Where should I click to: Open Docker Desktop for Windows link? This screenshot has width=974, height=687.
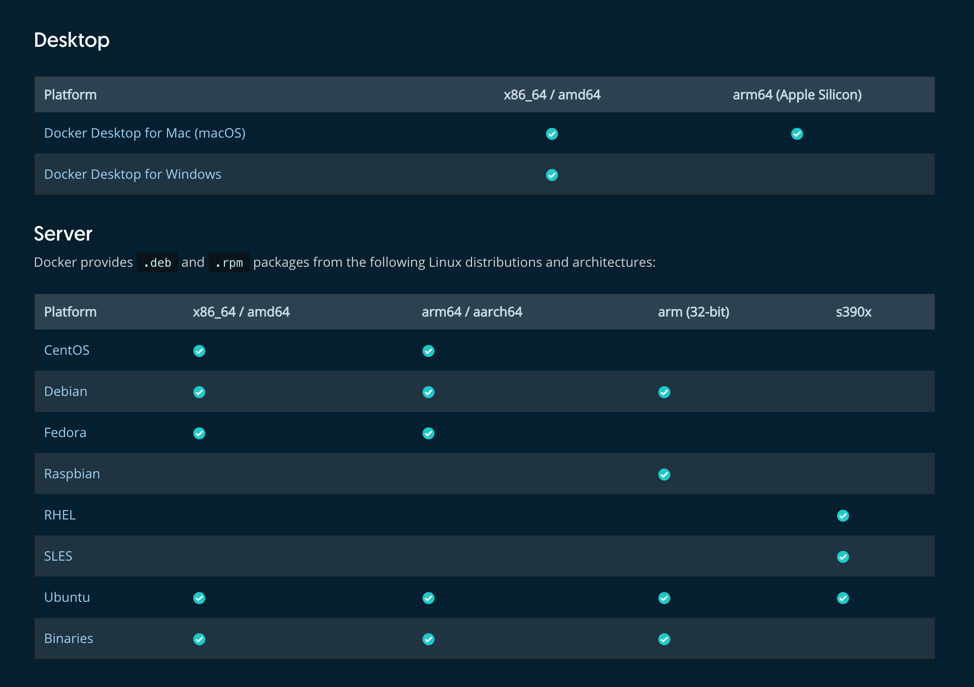tap(132, 174)
